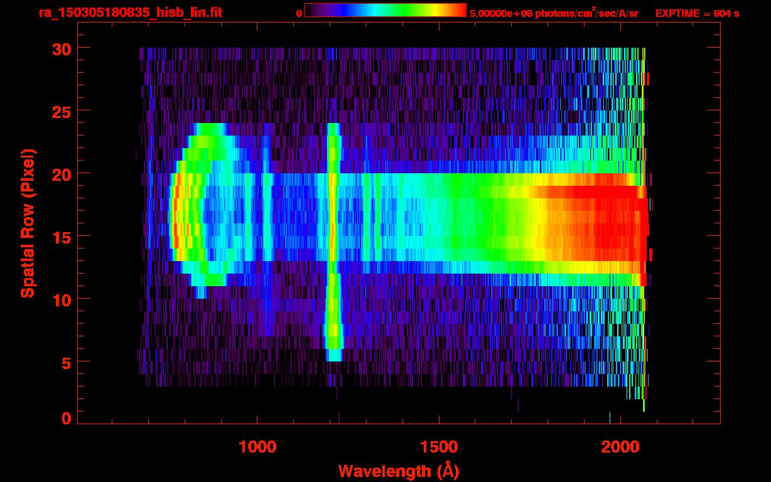The image size is (771, 482).
Task: Click the x-axis tick label 1500
Action: coord(439,447)
